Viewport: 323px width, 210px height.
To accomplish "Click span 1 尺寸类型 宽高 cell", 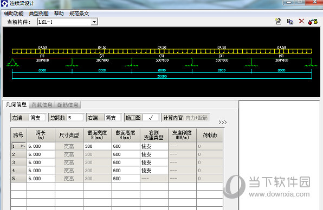I will tap(69, 146).
